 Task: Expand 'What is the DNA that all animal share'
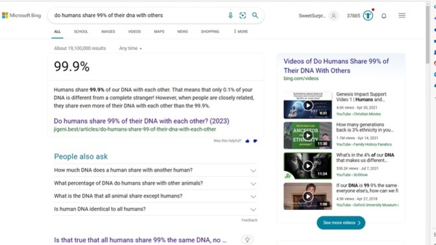pos(155,196)
